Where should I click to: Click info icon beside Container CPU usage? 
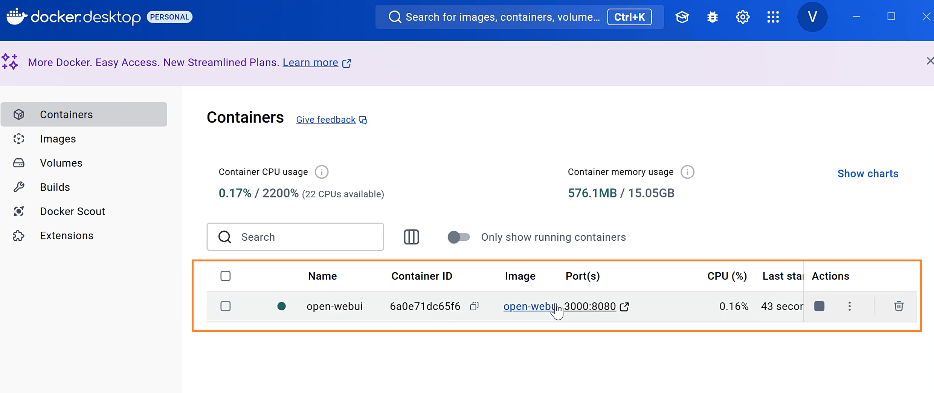point(321,172)
